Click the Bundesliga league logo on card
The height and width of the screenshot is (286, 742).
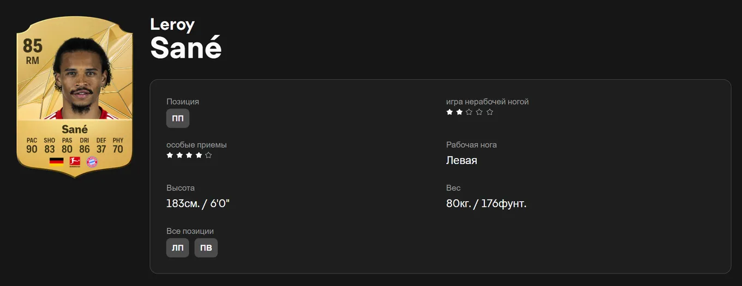tap(75, 161)
